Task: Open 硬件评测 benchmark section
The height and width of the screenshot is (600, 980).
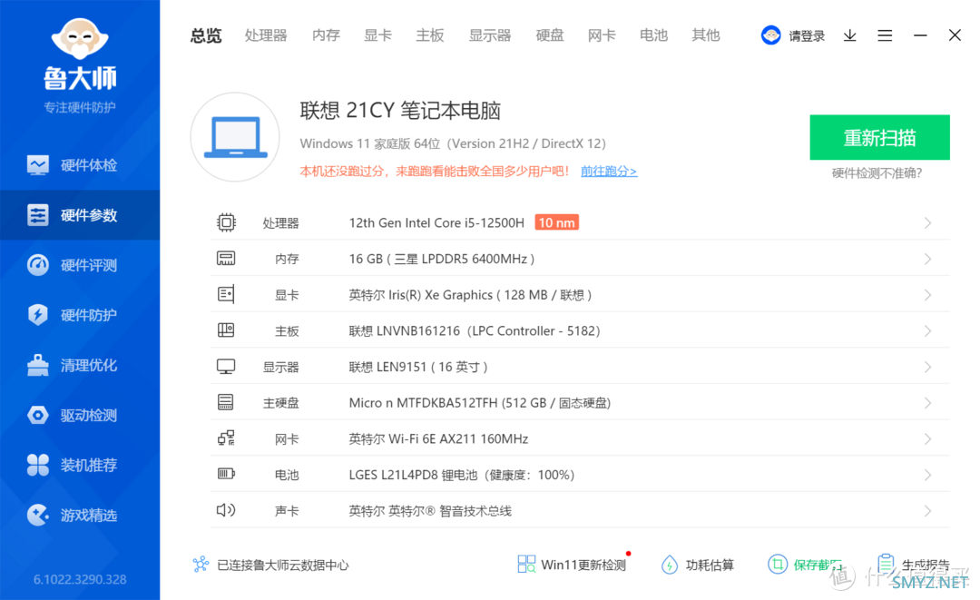Action: tap(80, 265)
